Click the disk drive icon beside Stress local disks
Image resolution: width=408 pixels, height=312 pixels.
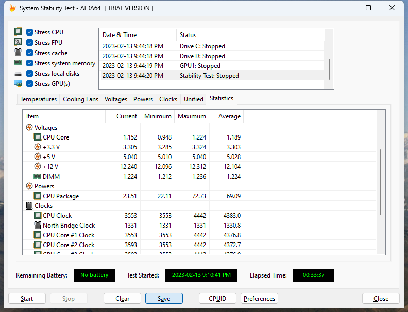pos(18,74)
